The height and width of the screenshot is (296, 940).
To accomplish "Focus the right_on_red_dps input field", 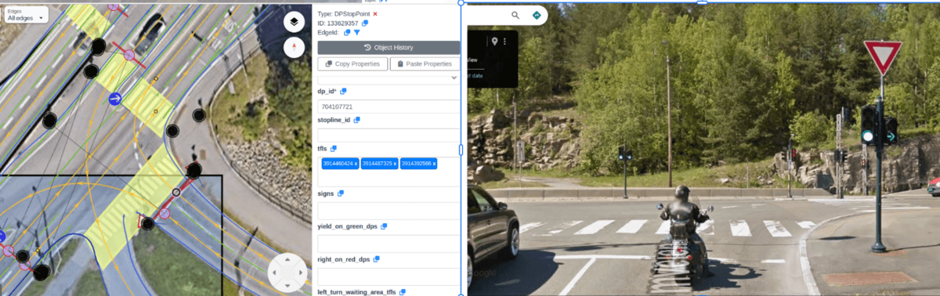I will coord(389,276).
